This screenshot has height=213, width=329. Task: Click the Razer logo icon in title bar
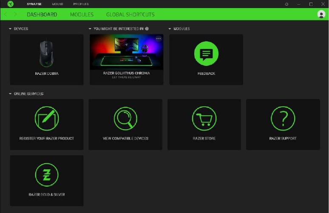10,4
